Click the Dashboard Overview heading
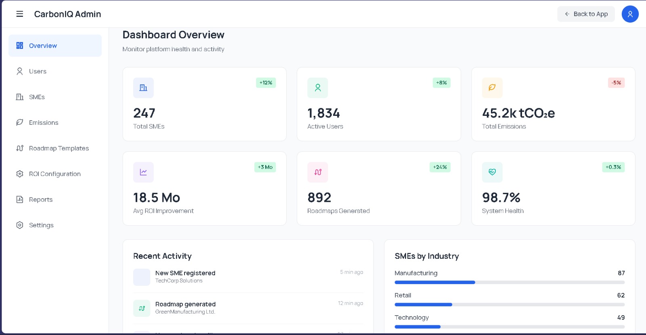The image size is (646, 335). click(x=173, y=35)
